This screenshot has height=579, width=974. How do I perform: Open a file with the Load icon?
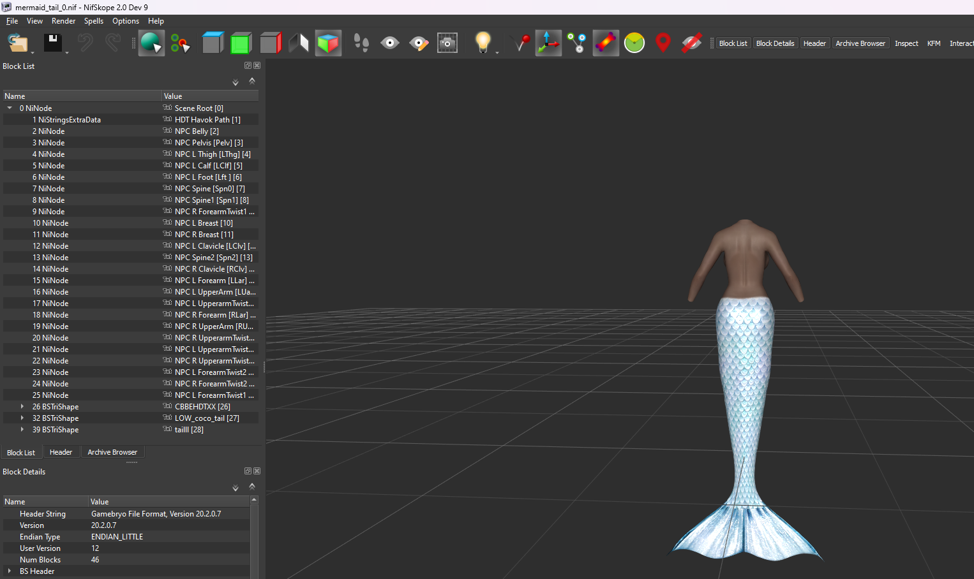pos(18,43)
